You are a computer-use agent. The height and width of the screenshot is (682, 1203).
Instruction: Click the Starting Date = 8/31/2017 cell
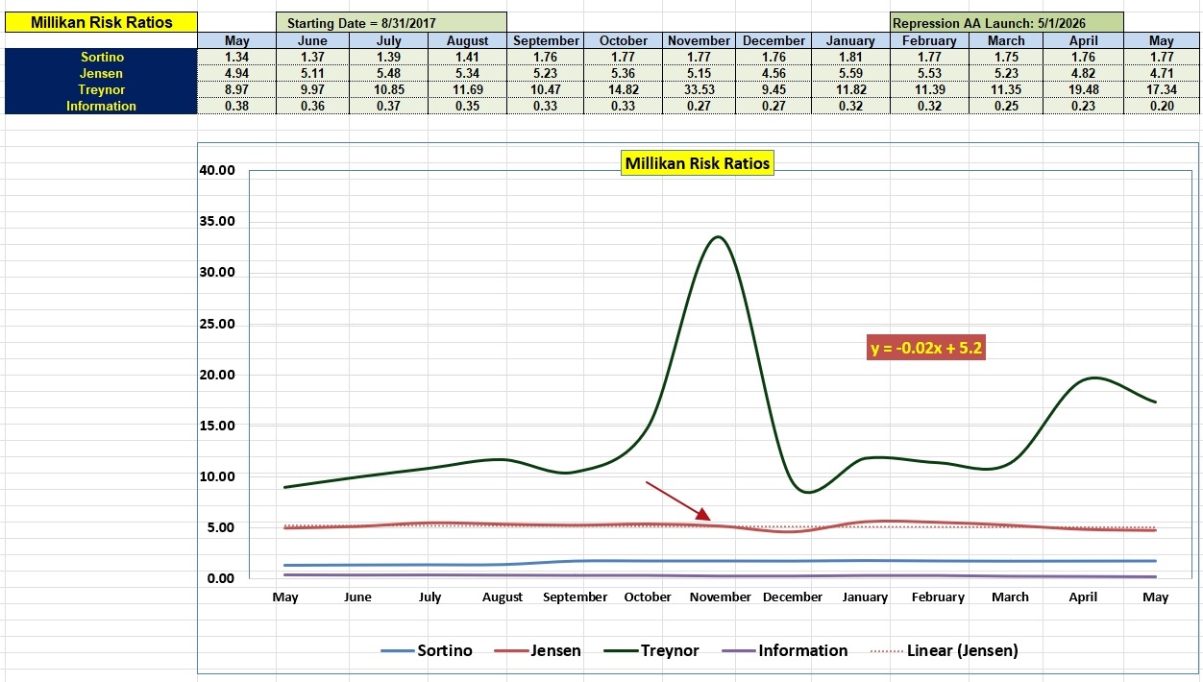click(x=391, y=22)
